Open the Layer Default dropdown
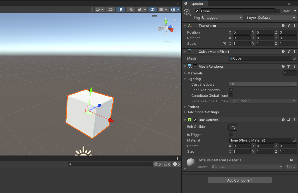 tap(277, 17)
